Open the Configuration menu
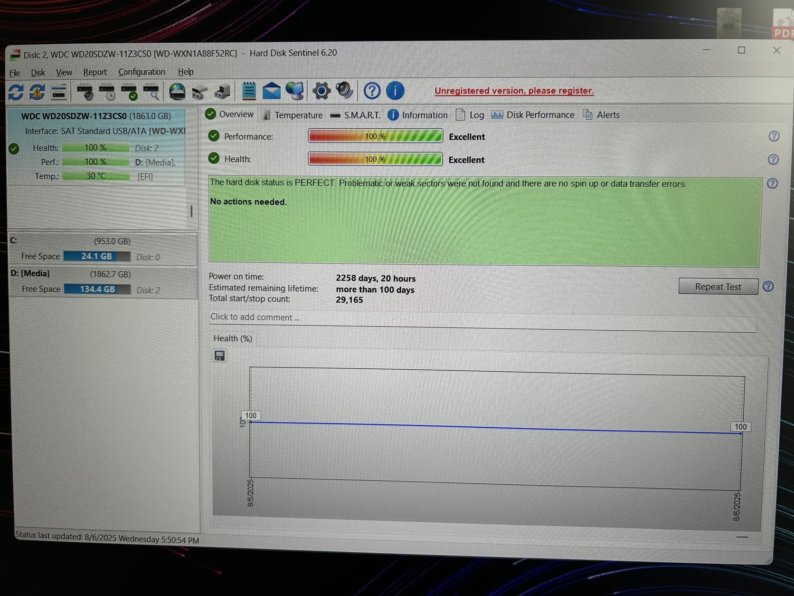The width and height of the screenshot is (794, 596). (142, 72)
